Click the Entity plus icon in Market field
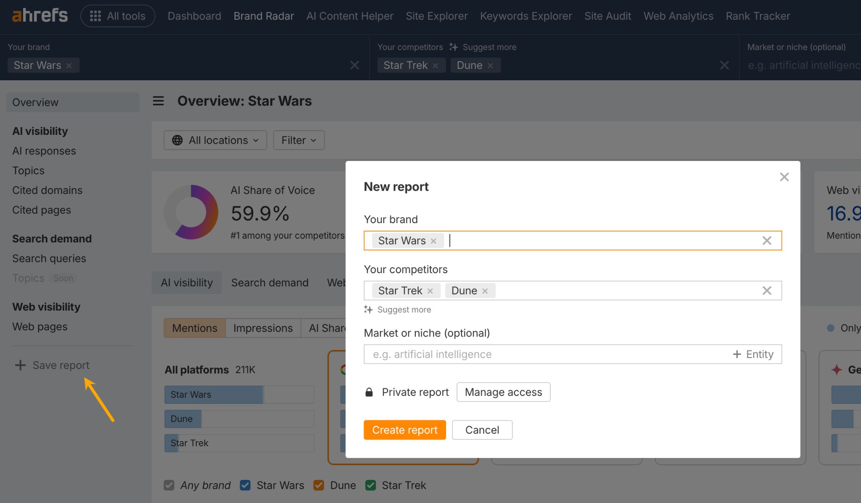Viewport: 861px width, 503px height. point(738,354)
